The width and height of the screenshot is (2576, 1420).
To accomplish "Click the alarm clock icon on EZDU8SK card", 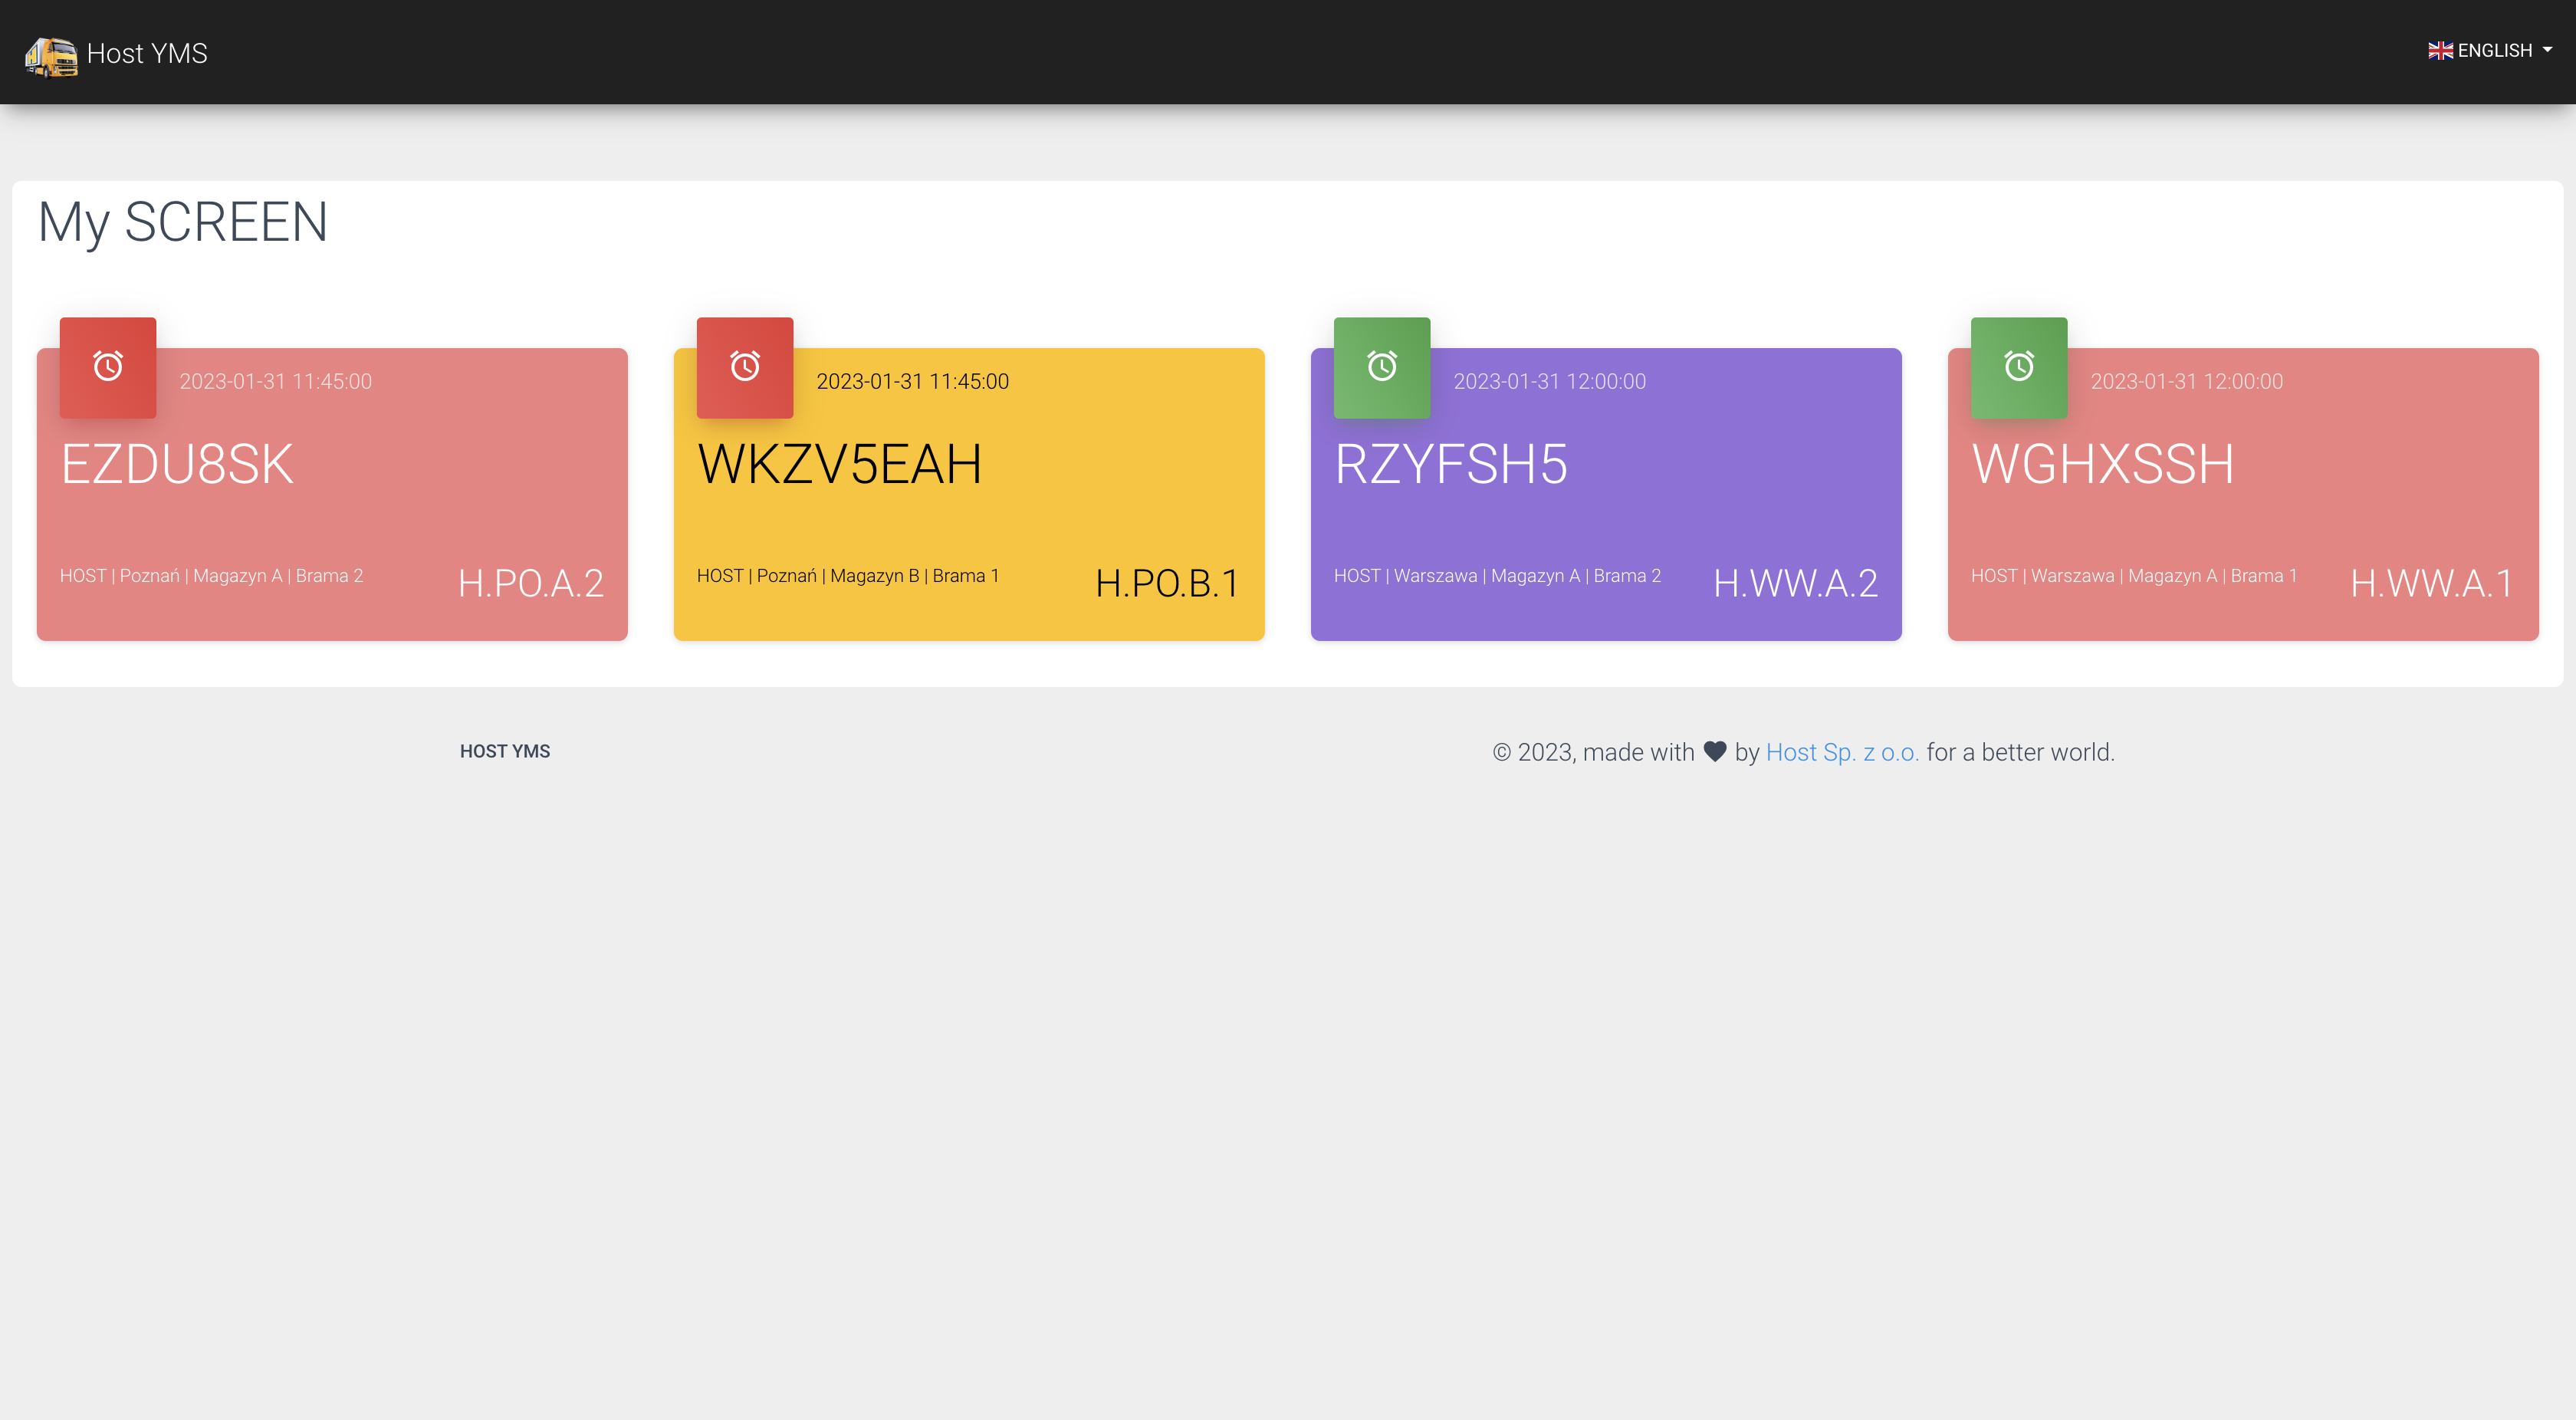I will tap(107, 367).
